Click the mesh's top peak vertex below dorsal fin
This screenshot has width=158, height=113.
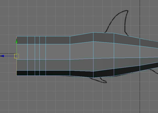point(93,32)
